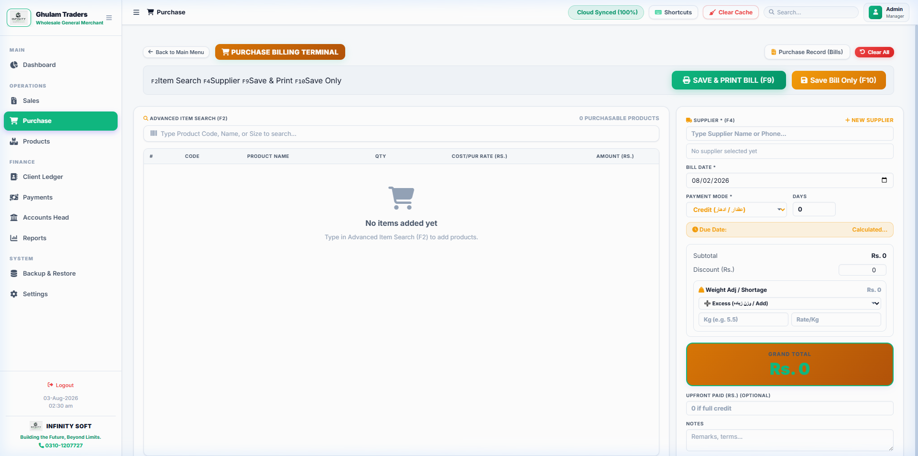
Task: Click the Products boxes icon
Action: tap(14, 142)
